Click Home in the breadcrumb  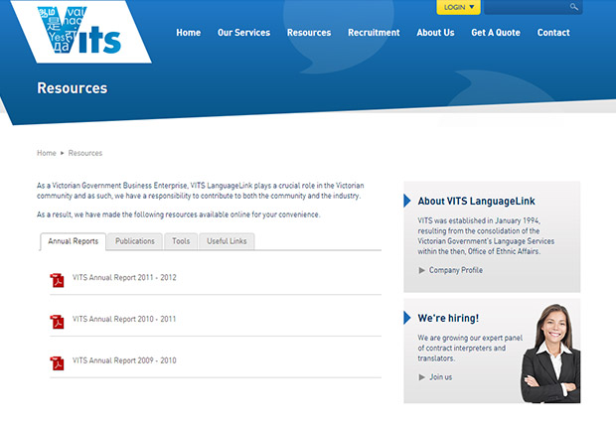point(47,153)
